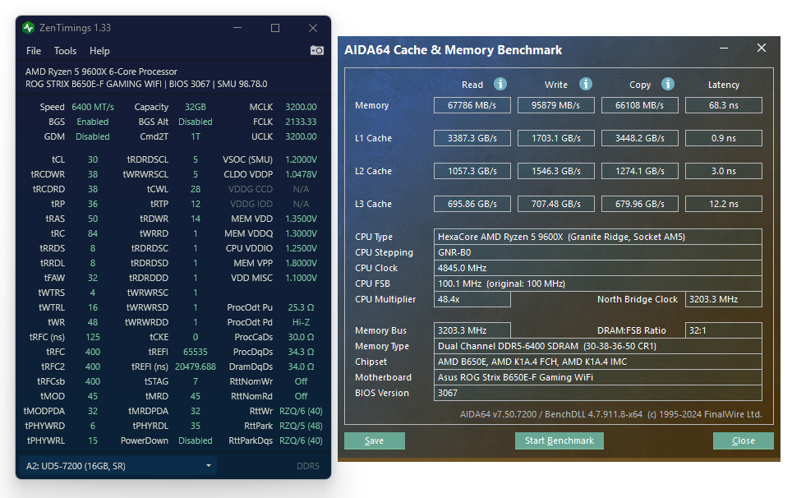Click the L1 Cache read value 3387.3 GB/s
The image size is (792, 498).
pyautogui.click(x=472, y=138)
